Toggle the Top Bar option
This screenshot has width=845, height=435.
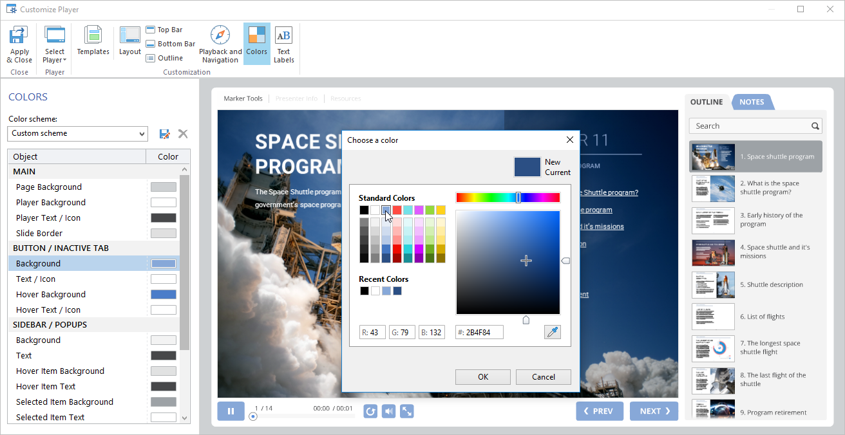(x=164, y=30)
